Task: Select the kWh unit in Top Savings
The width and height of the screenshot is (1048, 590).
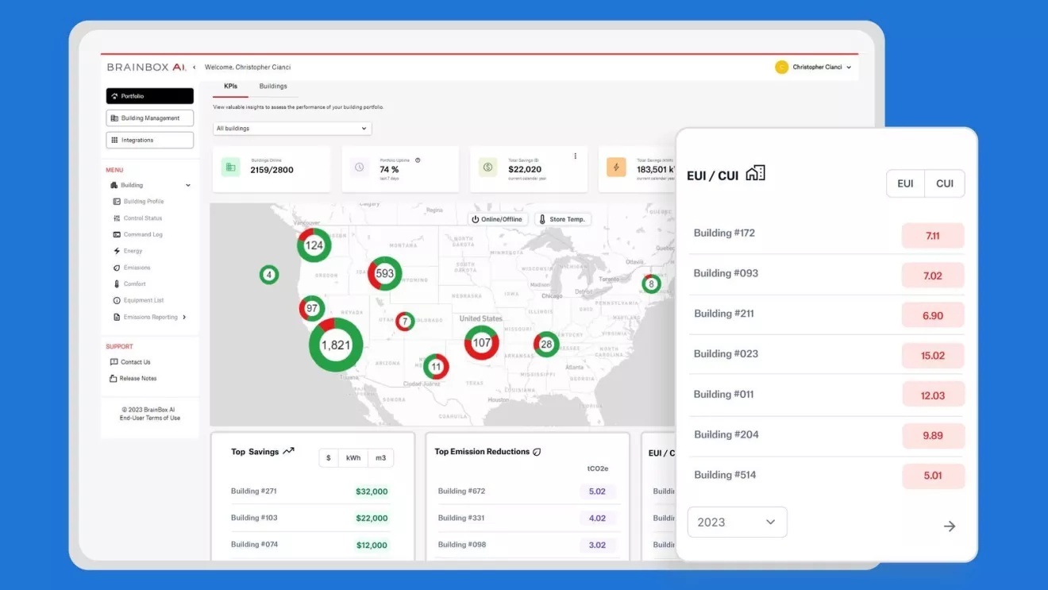Action: pyautogui.click(x=353, y=458)
